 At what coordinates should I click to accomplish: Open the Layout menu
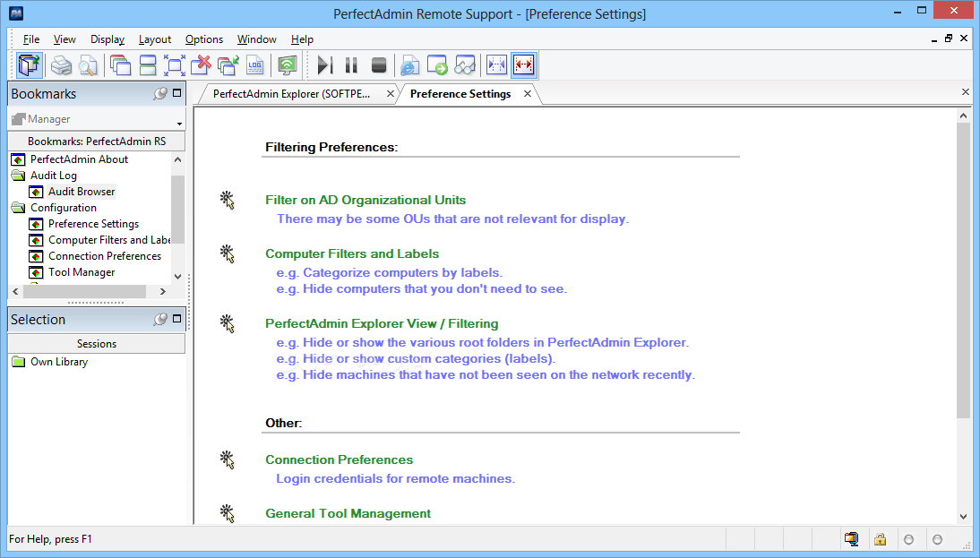click(x=154, y=39)
